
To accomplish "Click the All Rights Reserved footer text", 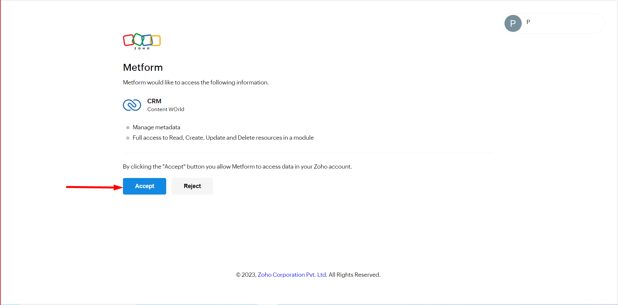I will pos(355,275).
